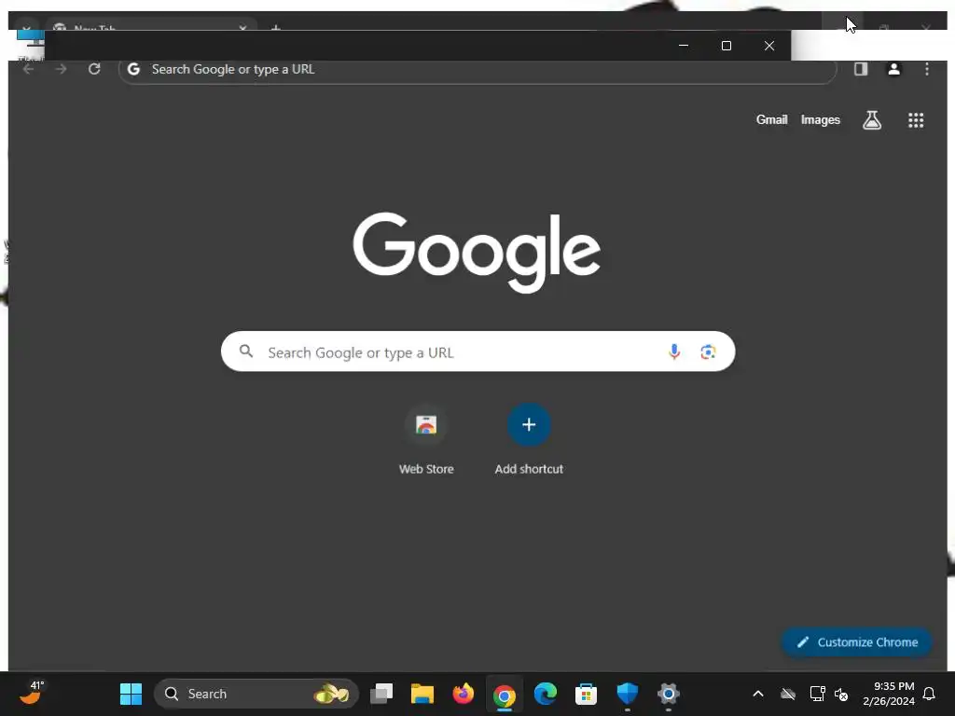Open Task View on the taskbar
Screen dimensions: 955x716
pyautogui.click(x=381, y=694)
